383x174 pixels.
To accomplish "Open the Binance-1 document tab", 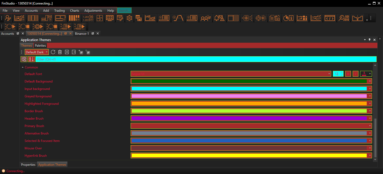I will click(82, 34).
